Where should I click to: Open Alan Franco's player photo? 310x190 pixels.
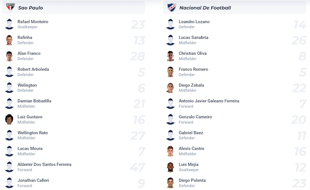coord(9,56)
